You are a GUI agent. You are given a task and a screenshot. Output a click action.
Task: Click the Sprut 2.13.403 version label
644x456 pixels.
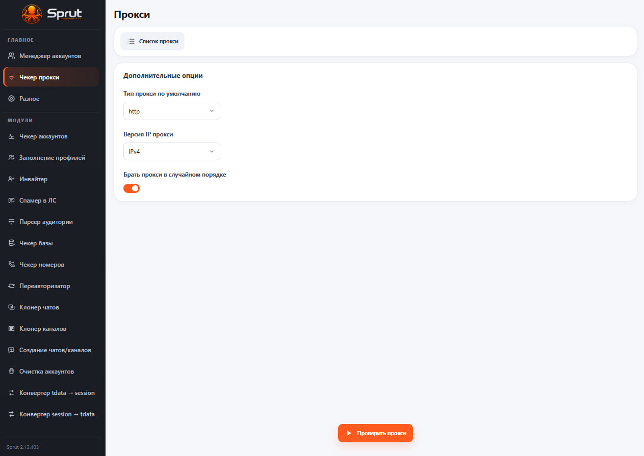[x=22, y=447]
